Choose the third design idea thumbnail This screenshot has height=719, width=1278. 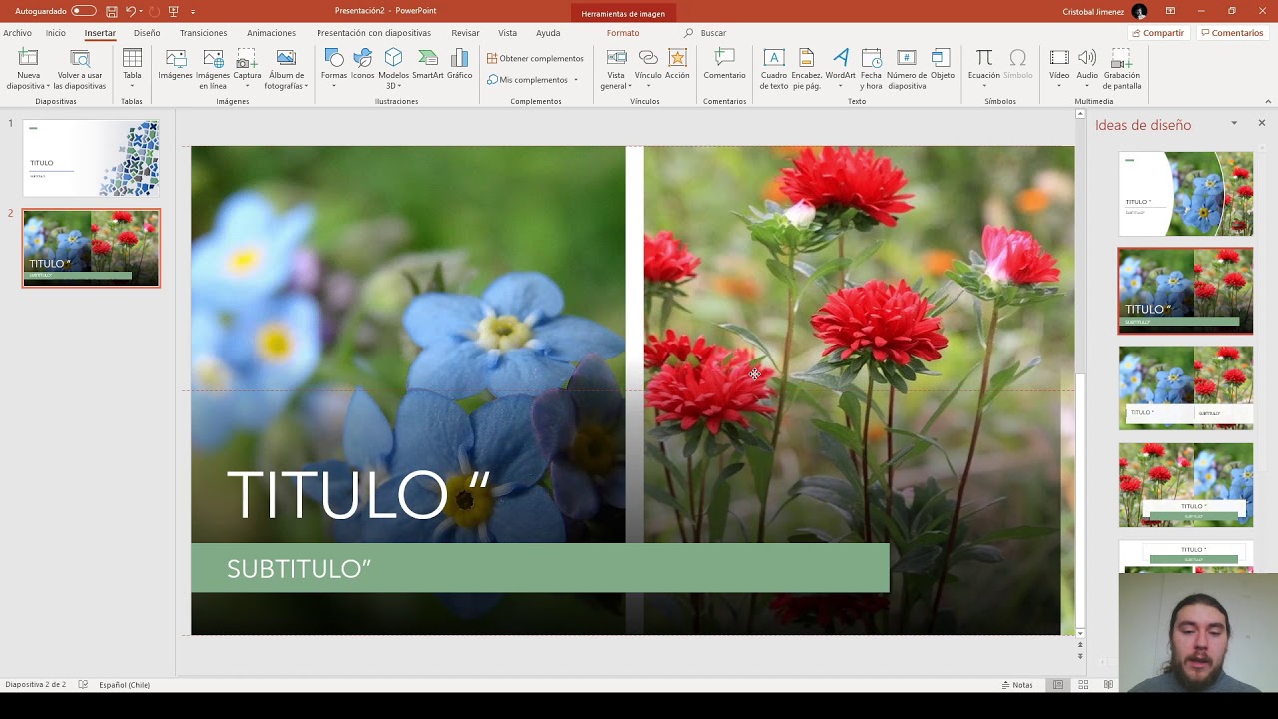pyautogui.click(x=1186, y=387)
